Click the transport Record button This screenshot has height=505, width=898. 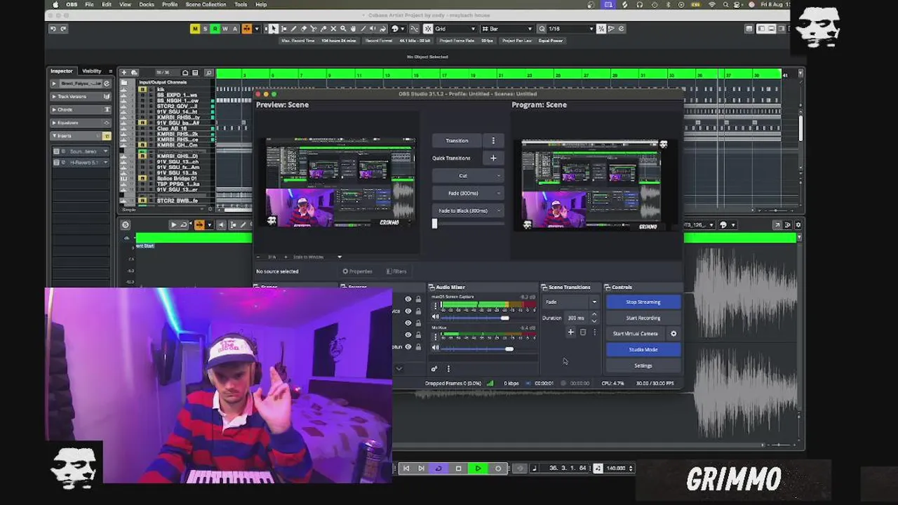click(x=498, y=468)
